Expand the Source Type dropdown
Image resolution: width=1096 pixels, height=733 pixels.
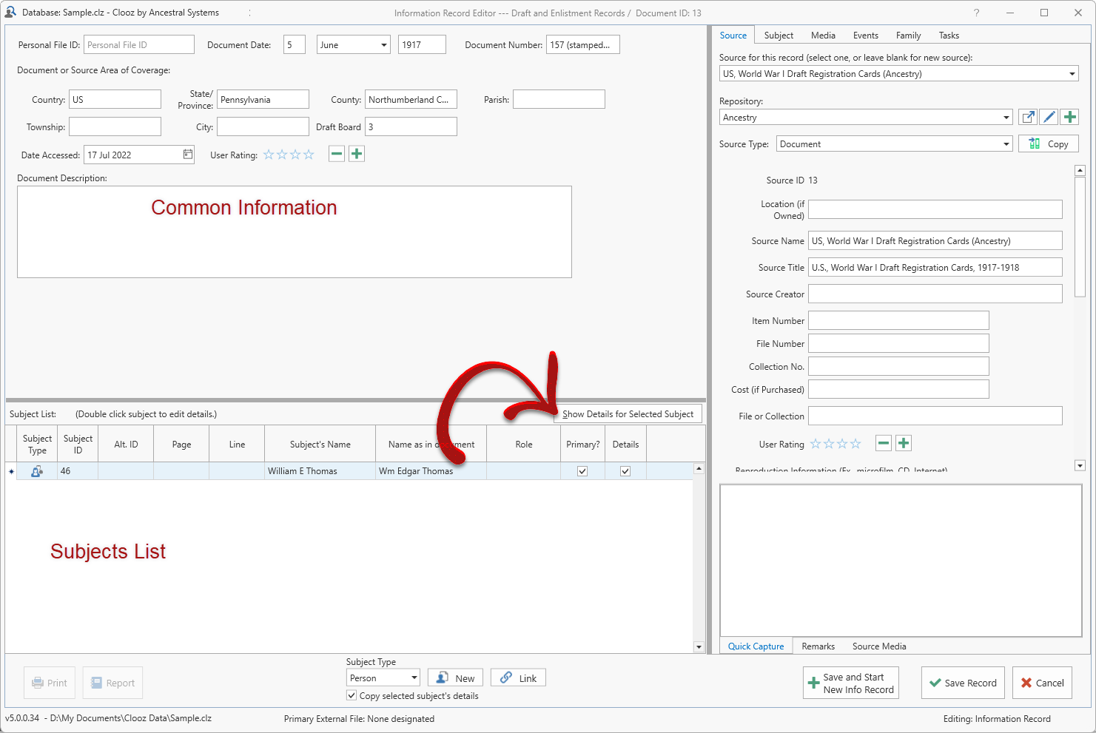point(1006,144)
